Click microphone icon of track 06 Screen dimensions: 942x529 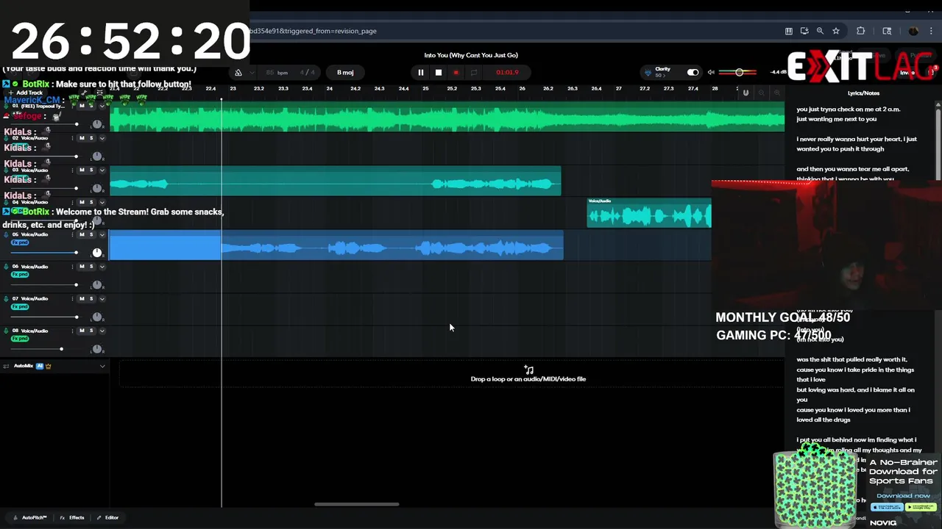[x=6, y=267]
